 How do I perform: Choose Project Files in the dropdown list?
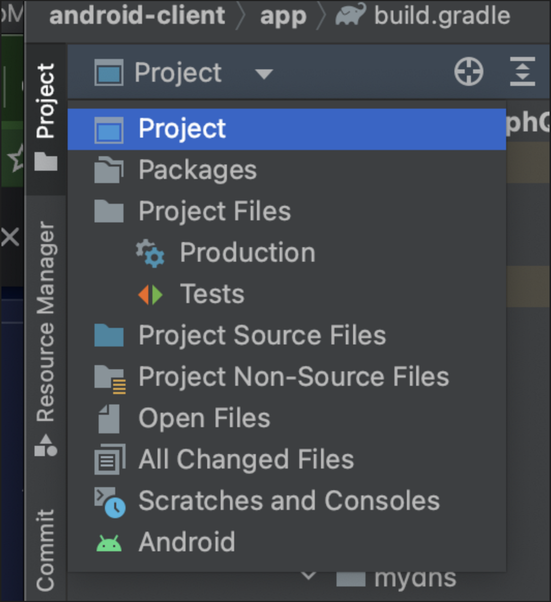pyautogui.click(x=214, y=211)
